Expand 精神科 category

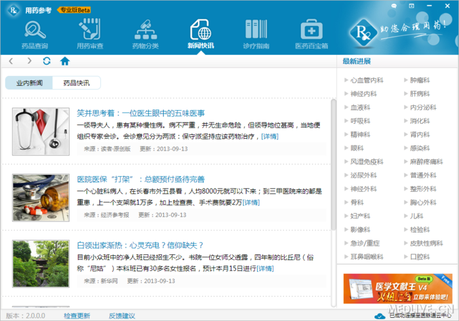pos(357,135)
